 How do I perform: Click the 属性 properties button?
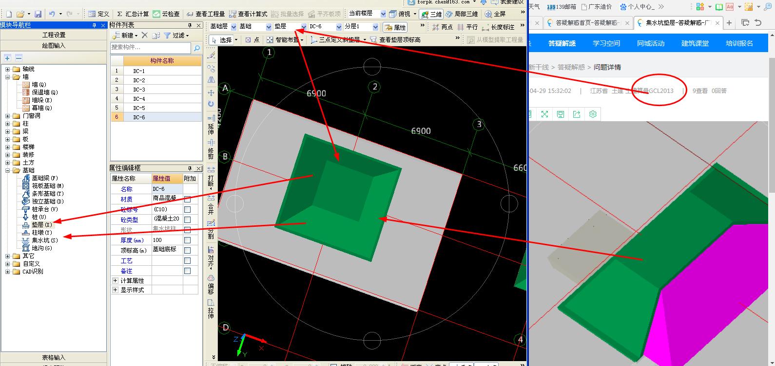tap(395, 27)
